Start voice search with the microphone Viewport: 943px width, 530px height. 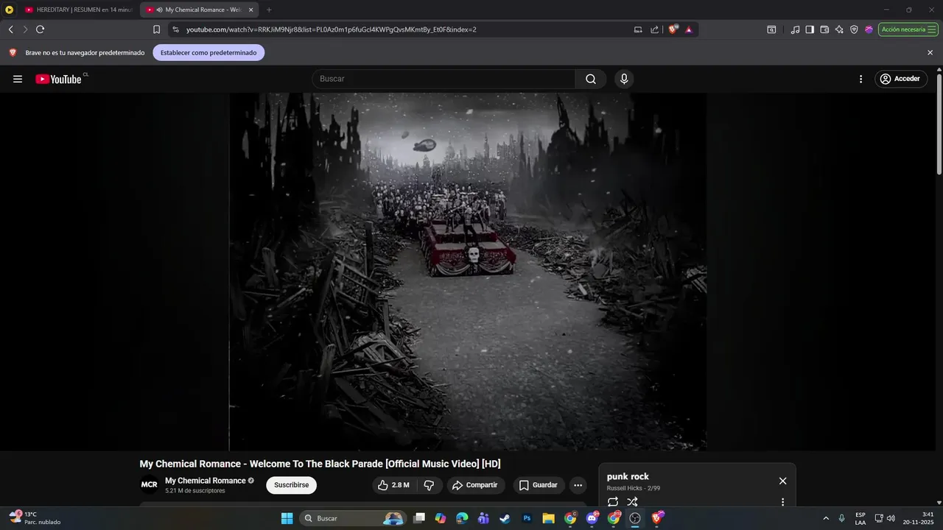click(624, 79)
